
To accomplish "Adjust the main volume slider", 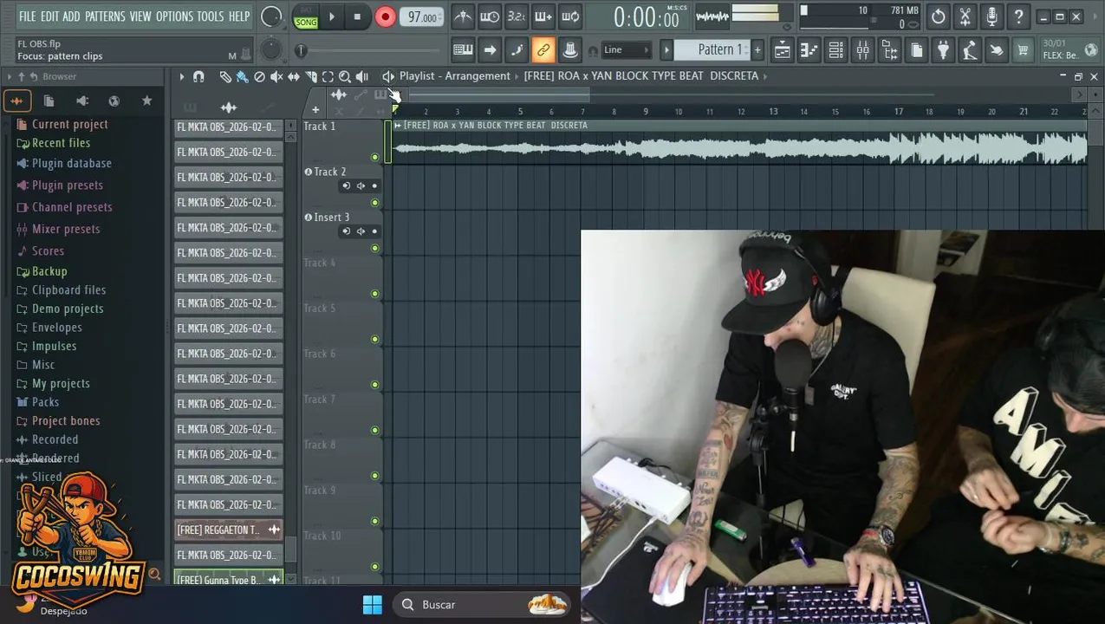I will [x=271, y=16].
